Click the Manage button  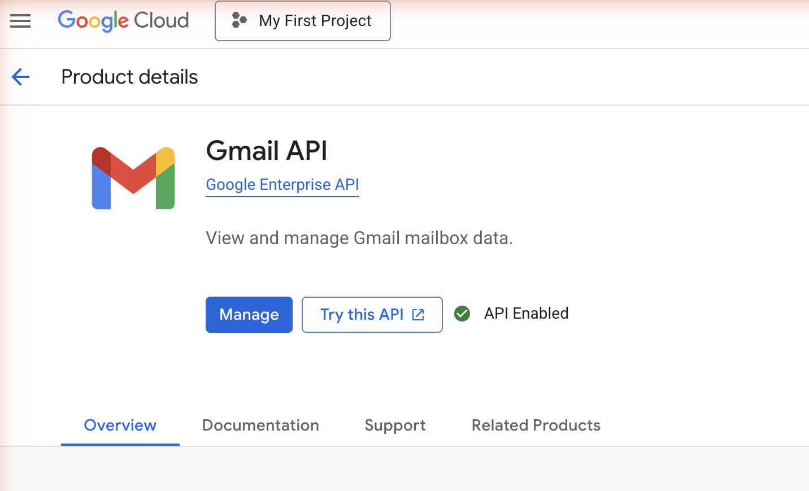coord(249,315)
